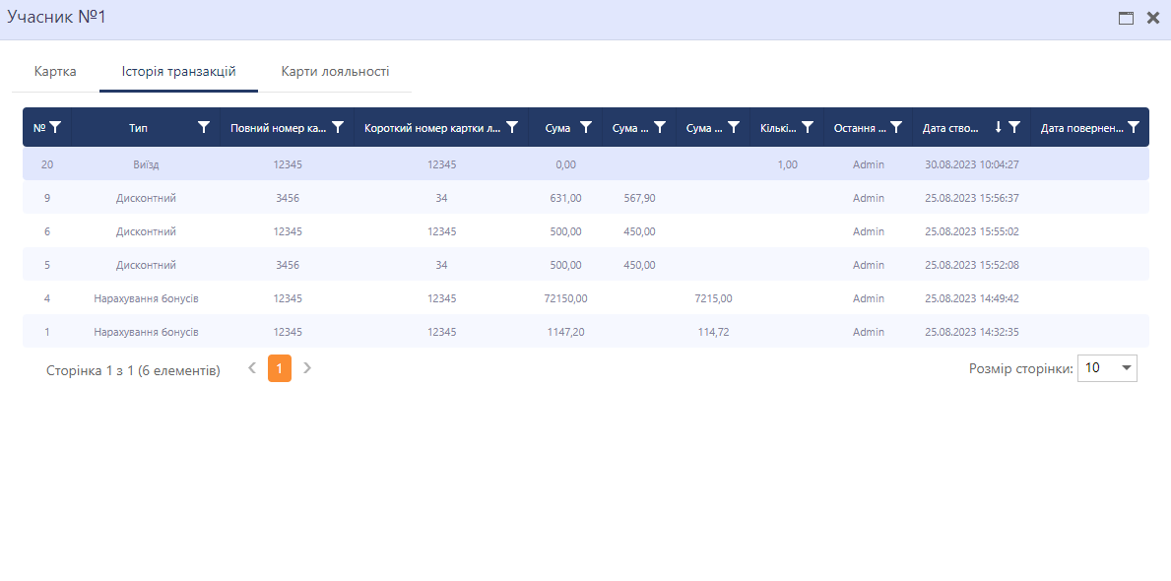Go to the previous page arrow
1171x581 pixels.
click(252, 368)
